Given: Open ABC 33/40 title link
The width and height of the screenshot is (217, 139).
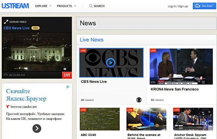Looking at the screenshot, I should [x=88, y=135].
